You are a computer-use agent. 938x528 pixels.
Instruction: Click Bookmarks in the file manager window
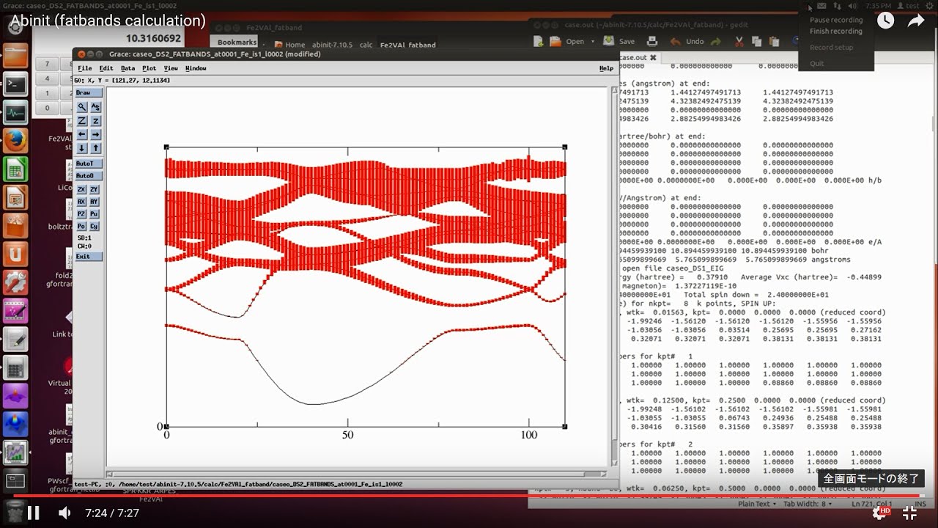pos(237,43)
